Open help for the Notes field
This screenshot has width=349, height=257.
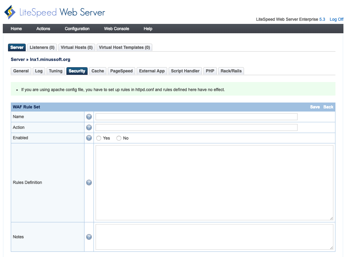tap(89, 237)
